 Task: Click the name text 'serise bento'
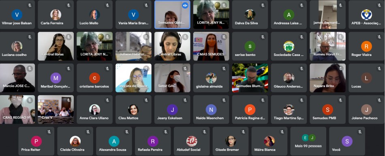tap(245, 55)
